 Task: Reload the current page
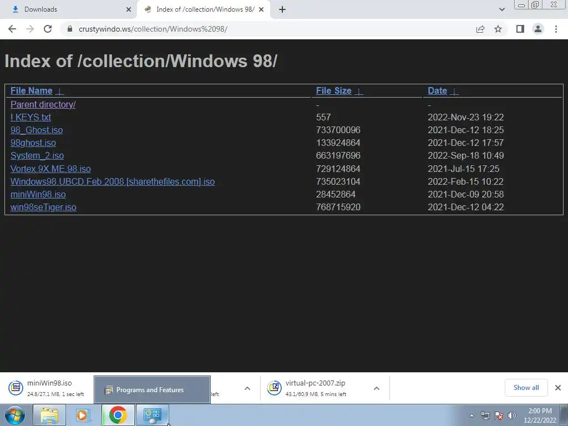pyautogui.click(x=48, y=29)
